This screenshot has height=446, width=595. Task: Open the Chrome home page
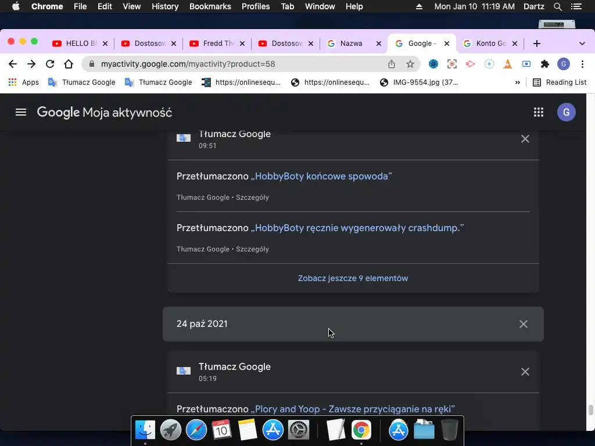pyautogui.click(x=69, y=64)
